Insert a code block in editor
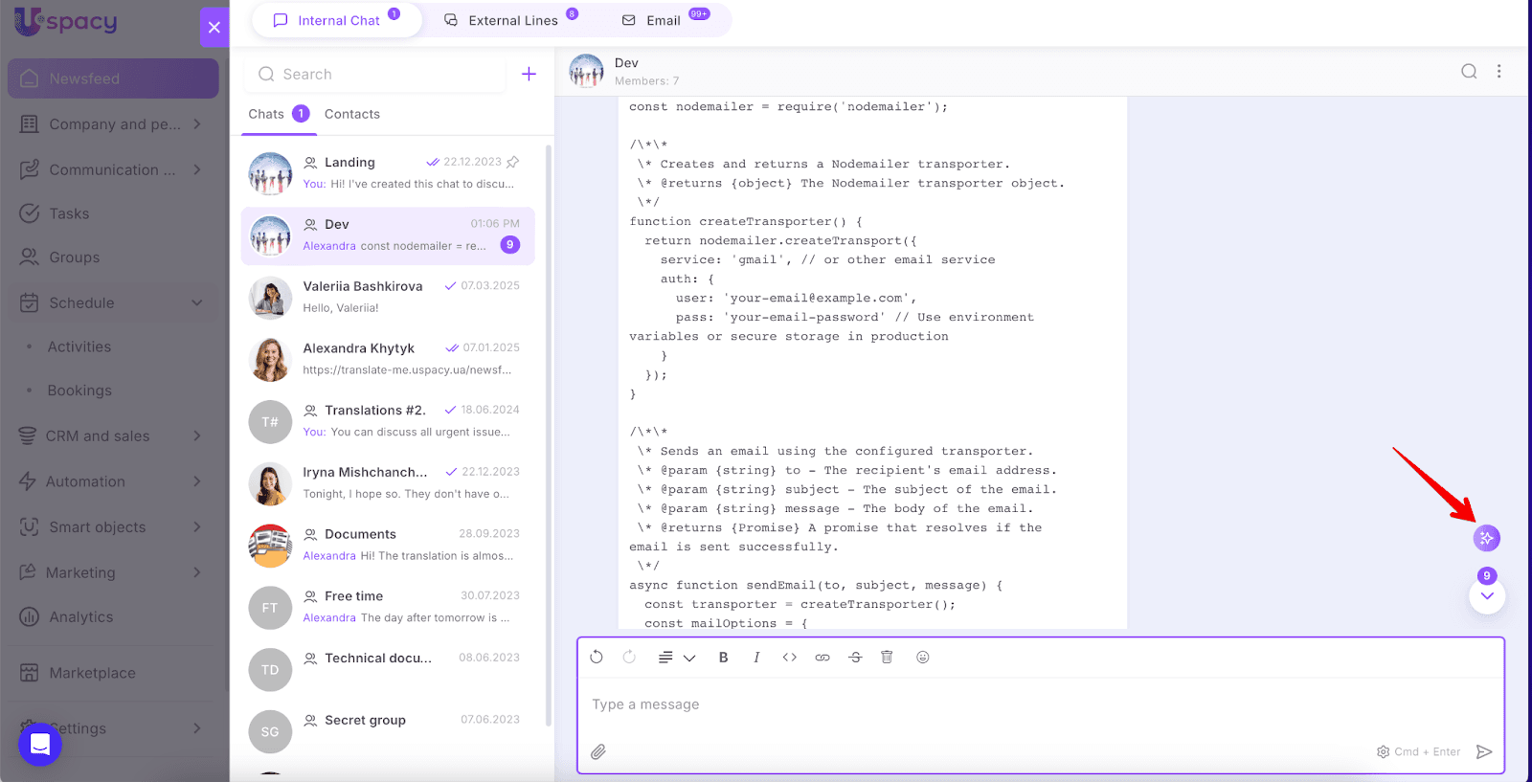 [x=789, y=658]
